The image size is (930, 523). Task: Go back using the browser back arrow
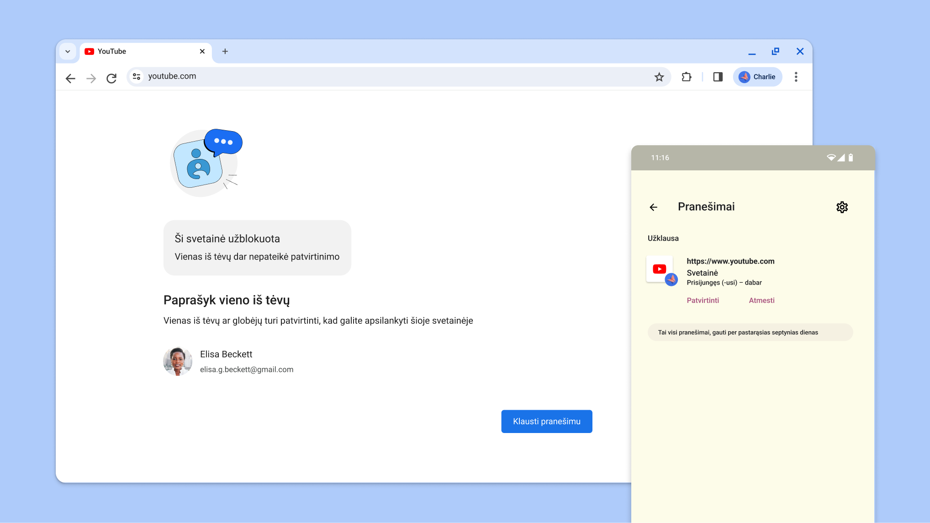click(70, 78)
